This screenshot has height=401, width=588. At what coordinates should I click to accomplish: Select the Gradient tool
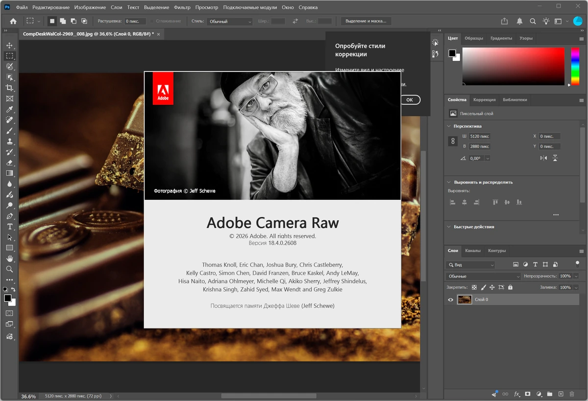[9, 173]
